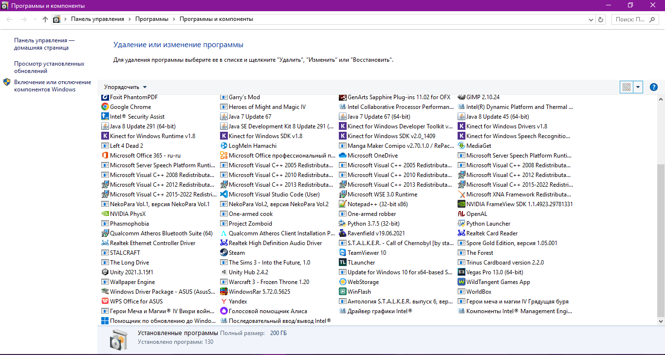Image resolution: width=665 pixels, height=355 pixels.
Task: Expand the view options dropdown arrow
Action: click(638, 87)
